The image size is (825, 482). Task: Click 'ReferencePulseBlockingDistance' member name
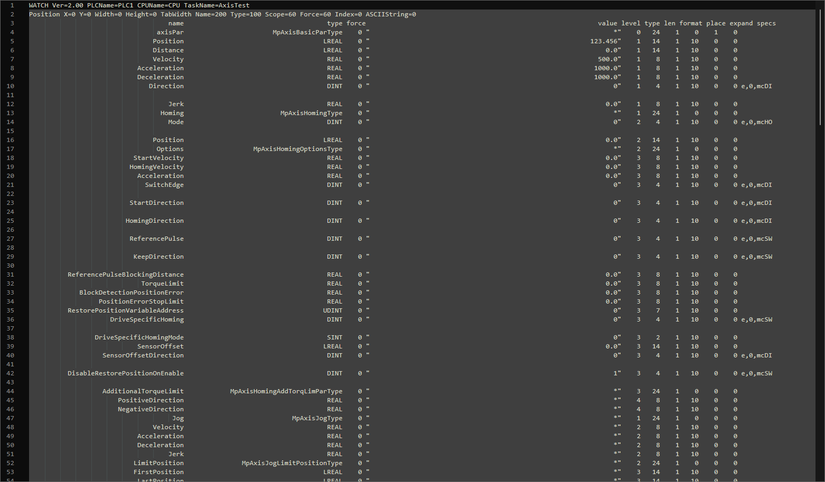click(x=126, y=275)
